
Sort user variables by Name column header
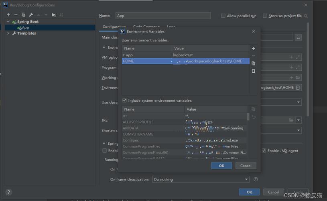[x=147, y=48]
